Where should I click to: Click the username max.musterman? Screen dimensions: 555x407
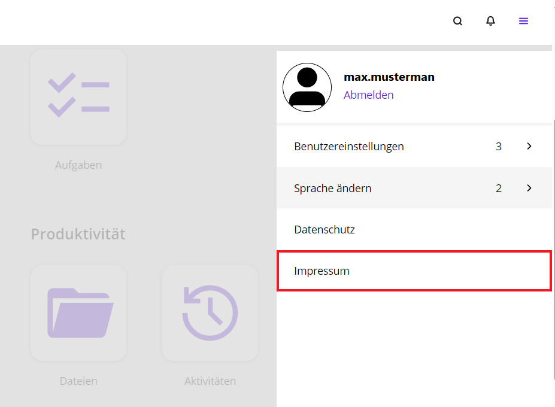pyautogui.click(x=389, y=77)
